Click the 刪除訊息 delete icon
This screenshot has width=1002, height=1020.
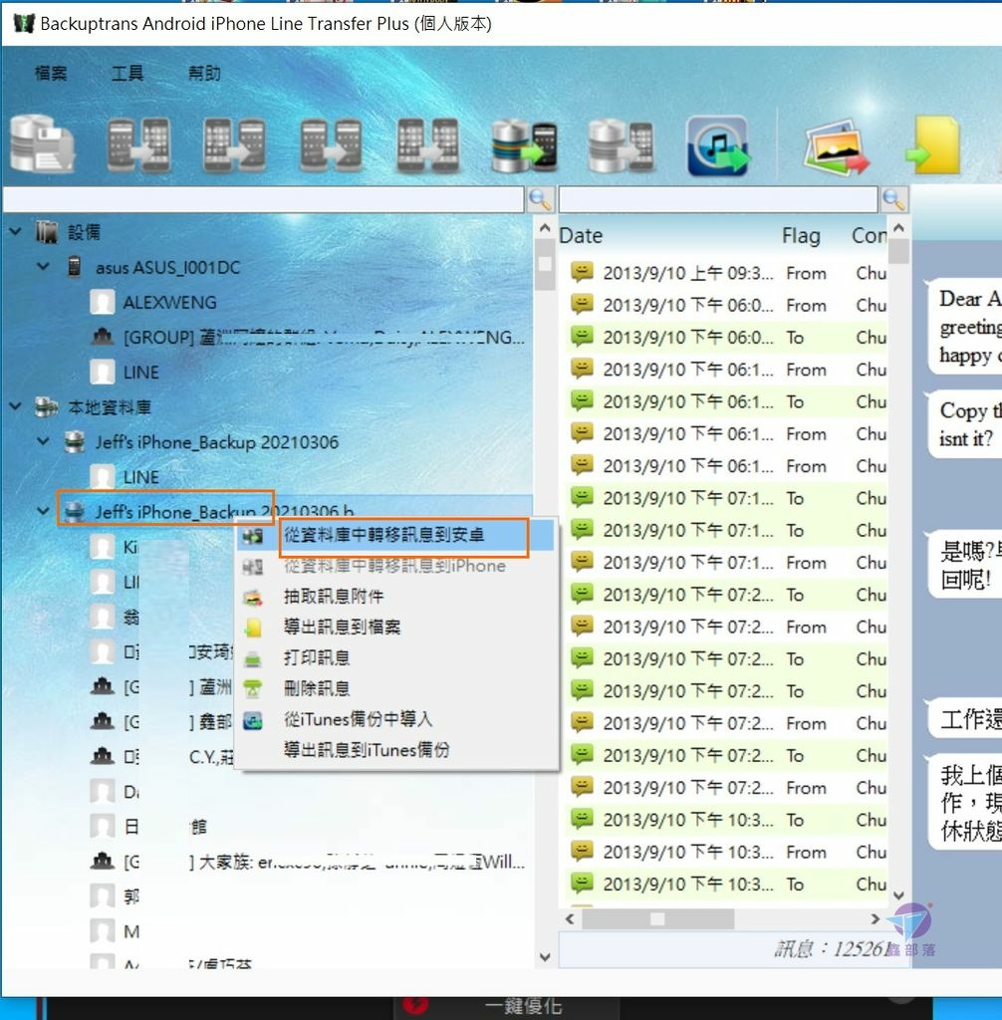pos(252,689)
